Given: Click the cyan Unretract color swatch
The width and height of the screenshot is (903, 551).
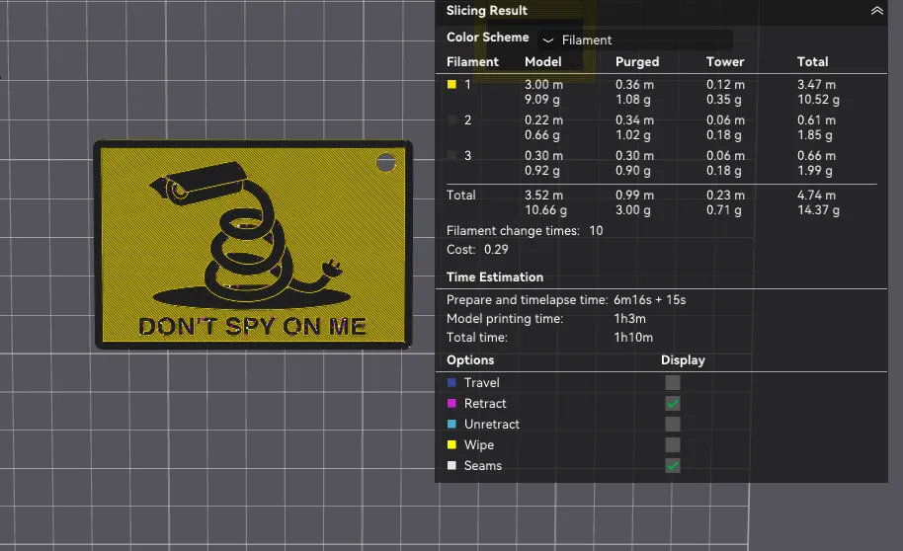Looking at the screenshot, I should click(x=451, y=424).
